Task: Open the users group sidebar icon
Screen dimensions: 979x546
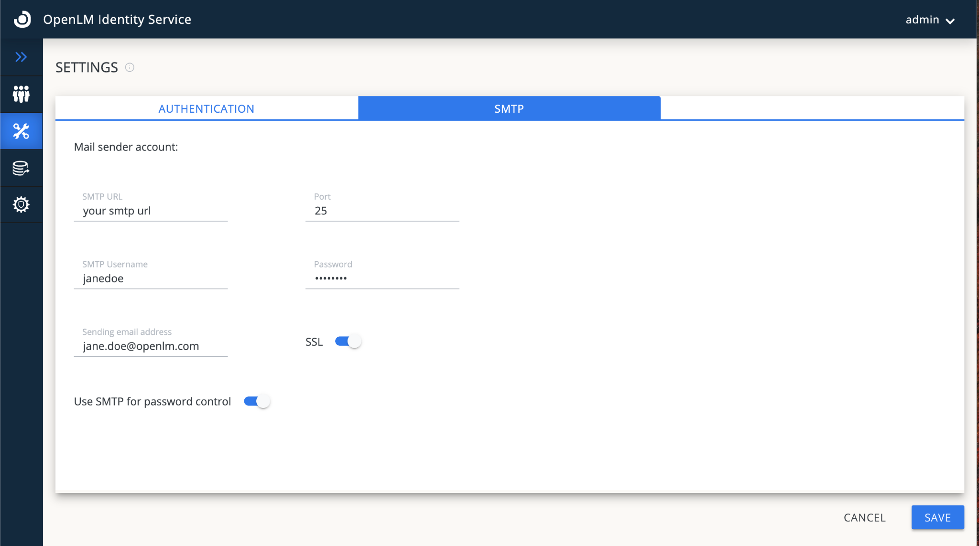Action: point(21,94)
